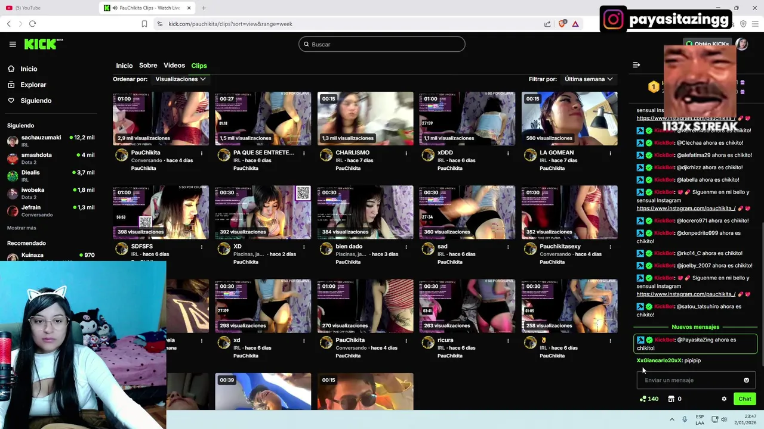Image resolution: width=764 pixels, height=429 pixels.
Task: Reload the page
Action: coord(32,24)
